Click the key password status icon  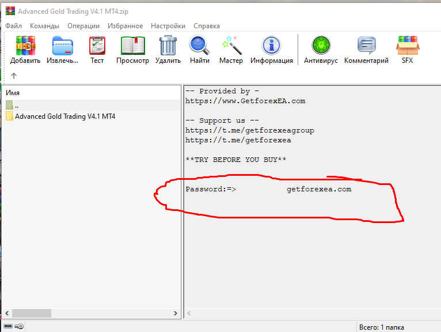(19, 326)
